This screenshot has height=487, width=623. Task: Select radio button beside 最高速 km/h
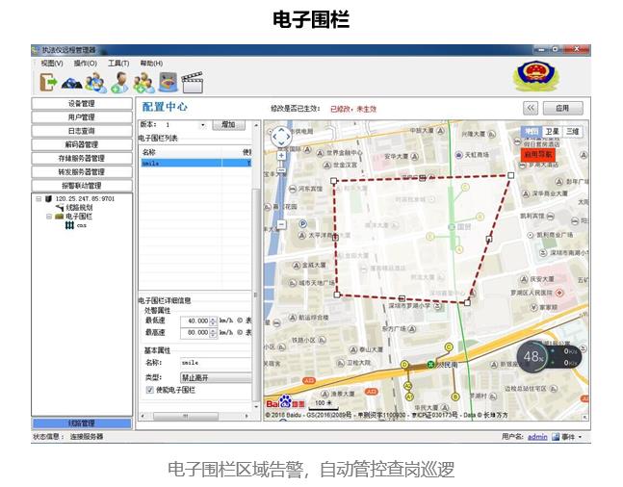click(x=239, y=333)
